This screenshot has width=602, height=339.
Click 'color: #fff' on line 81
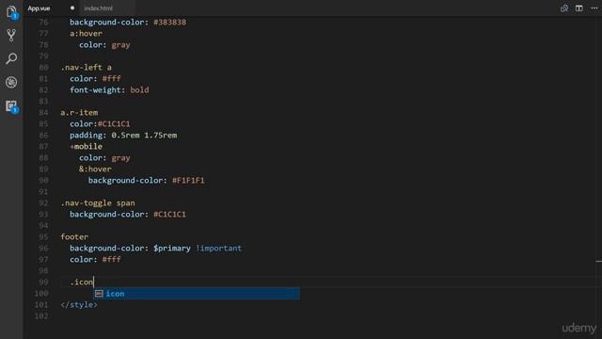(x=95, y=78)
